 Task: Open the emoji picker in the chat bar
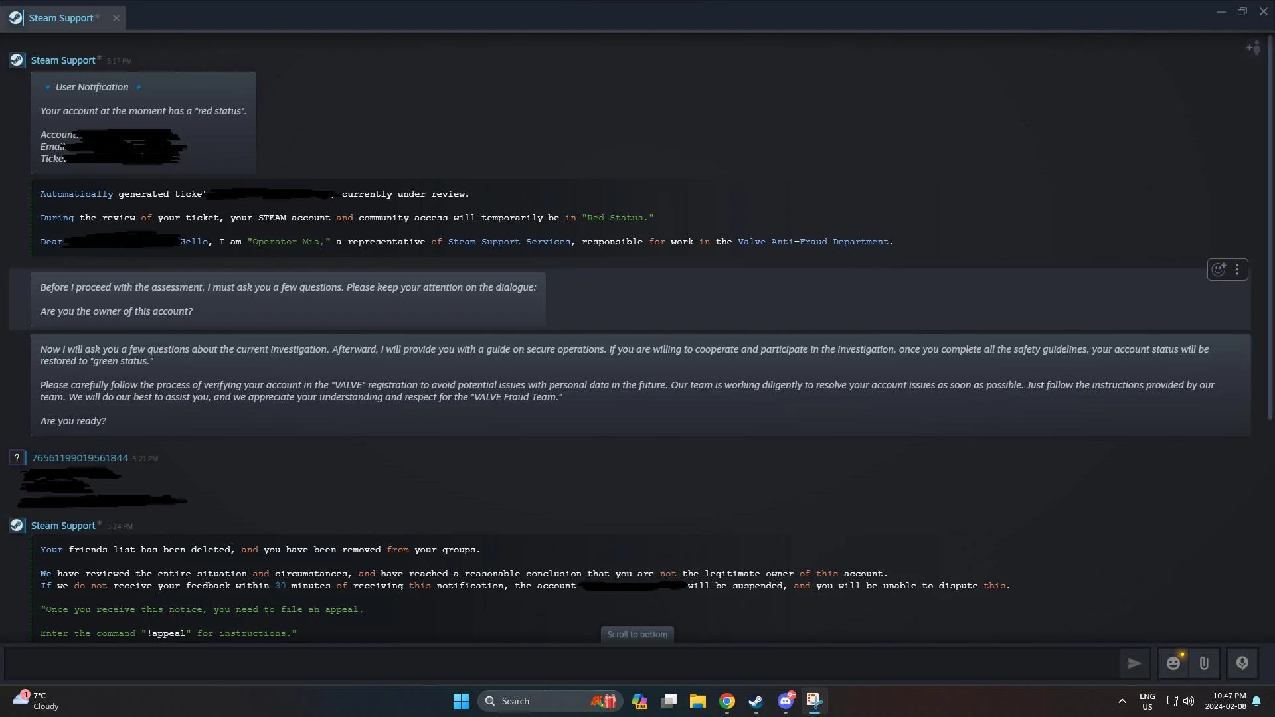1173,663
